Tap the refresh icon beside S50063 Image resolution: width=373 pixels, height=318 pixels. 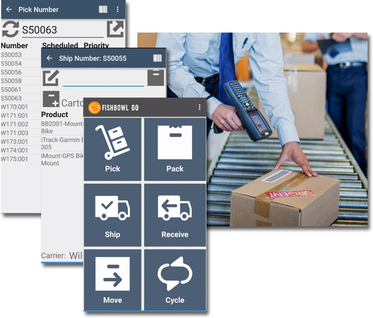(10, 29)
